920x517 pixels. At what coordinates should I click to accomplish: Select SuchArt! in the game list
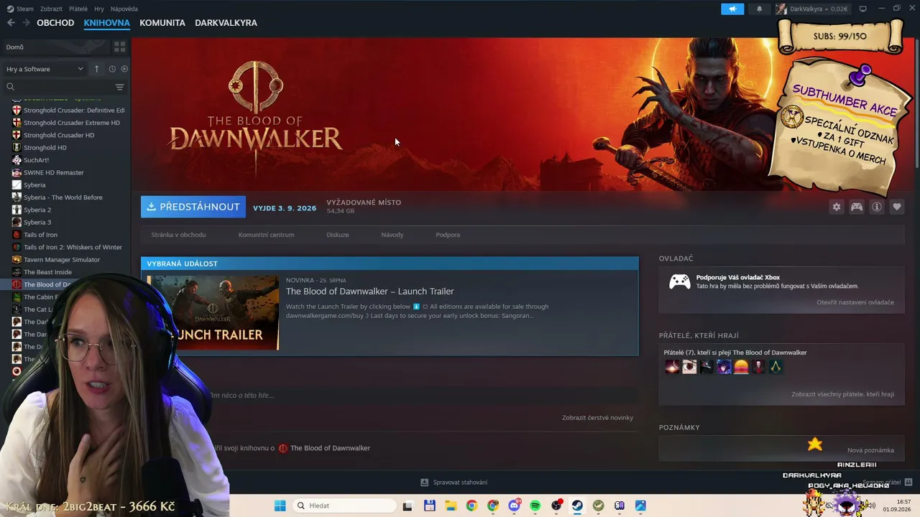[x=36, y=160]
